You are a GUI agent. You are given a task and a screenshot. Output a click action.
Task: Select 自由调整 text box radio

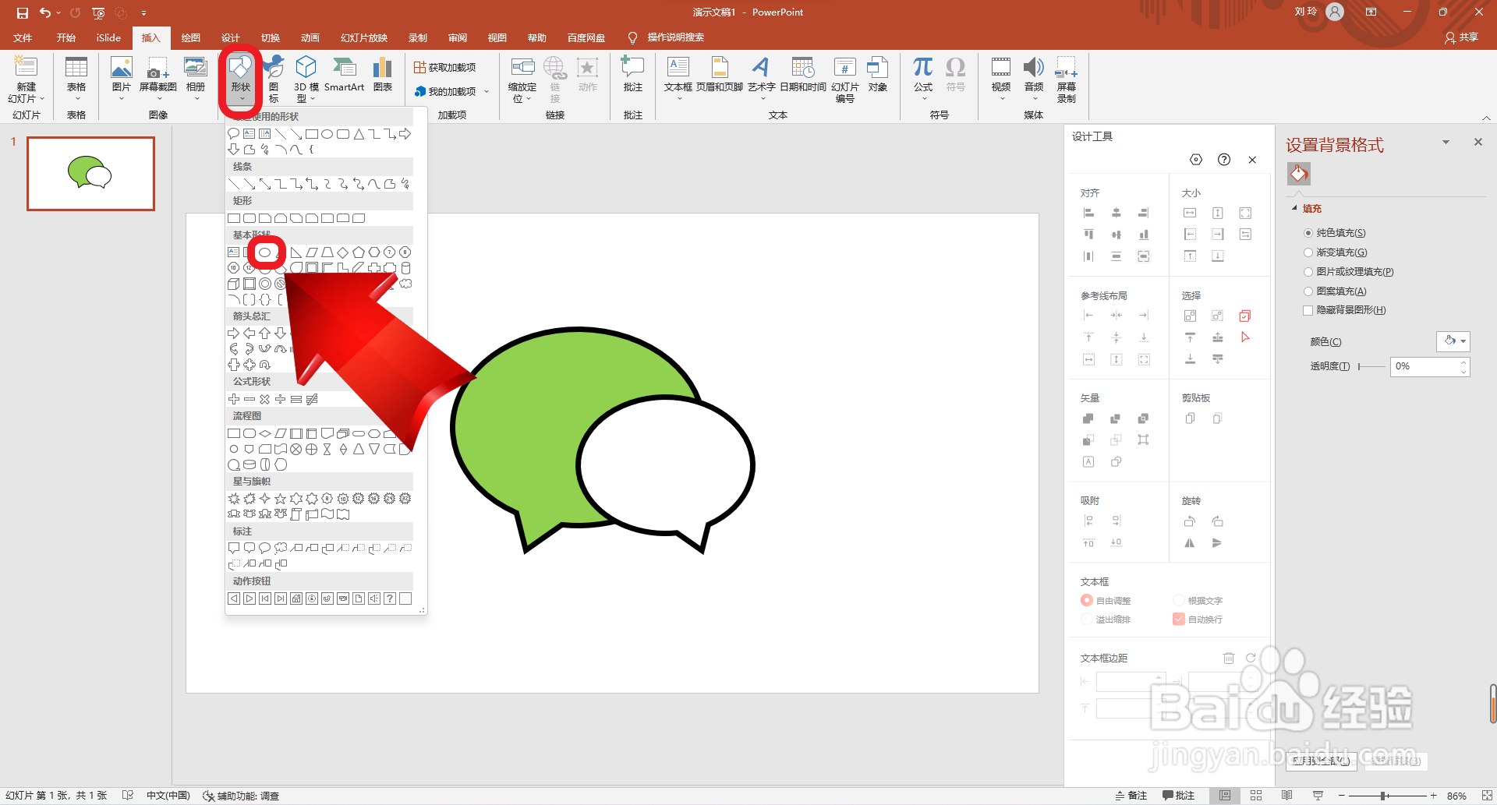tap(1087, 601)
